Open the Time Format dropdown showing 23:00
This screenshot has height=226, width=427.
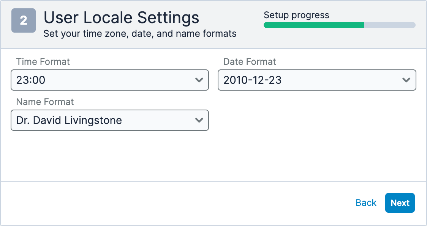[109, 80]
